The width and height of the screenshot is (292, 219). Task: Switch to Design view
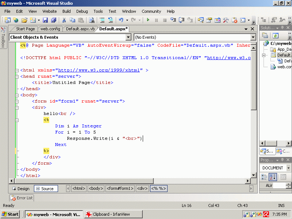click(x=21, y=189)
